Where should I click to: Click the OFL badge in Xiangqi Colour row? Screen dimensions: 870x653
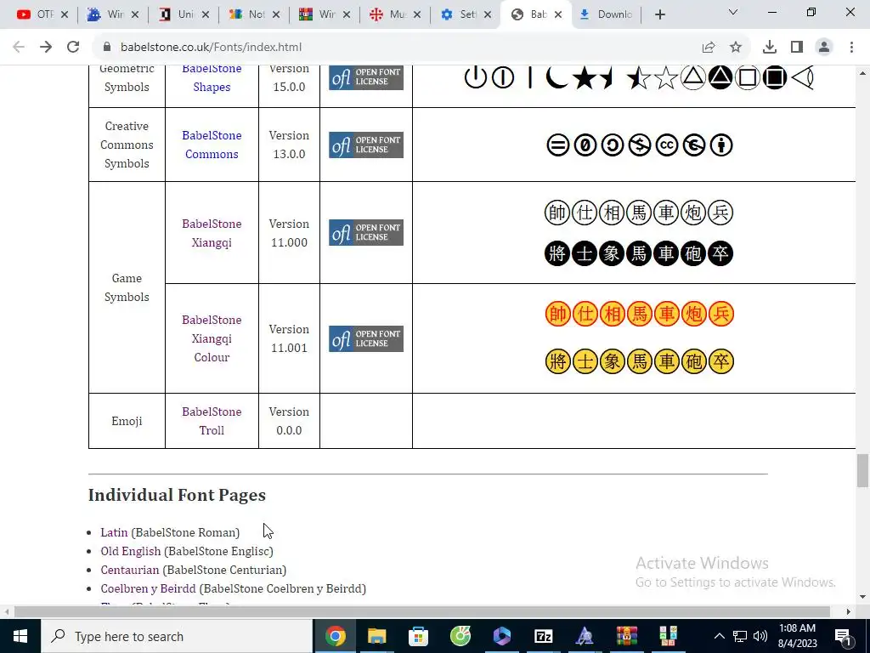pyautogui.click(x=366, y=338)
